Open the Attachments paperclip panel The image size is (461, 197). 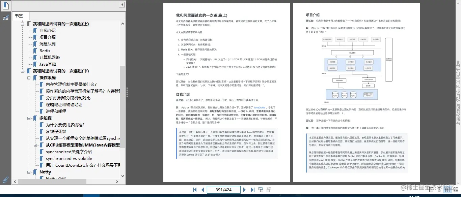[6, 179]
